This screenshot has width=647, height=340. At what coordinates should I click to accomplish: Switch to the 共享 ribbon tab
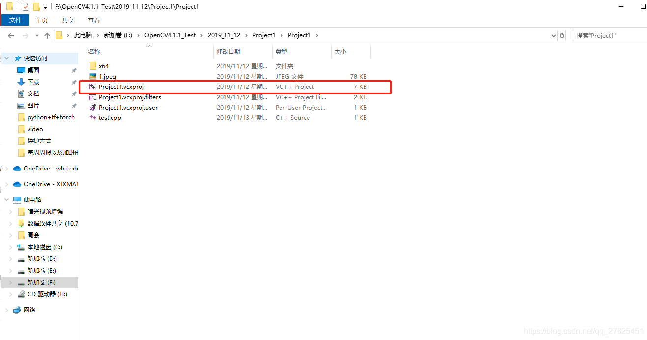[67, 20]
